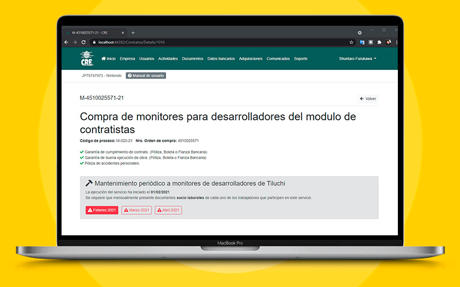Open the Comunicados menu item

click(x=278, y=59)
